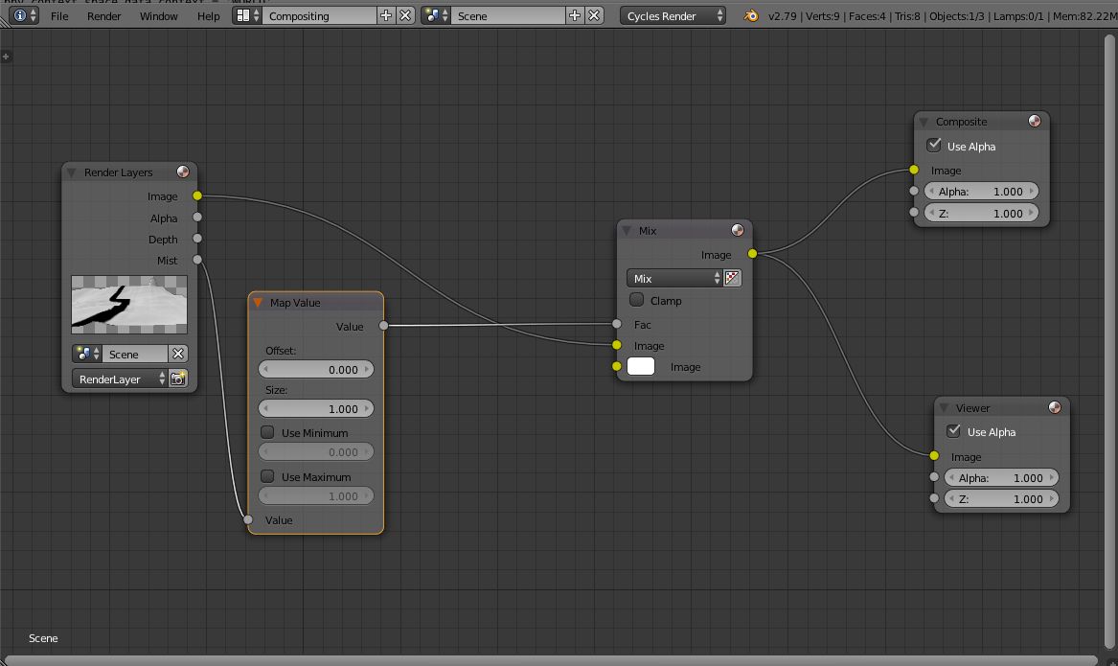Toggle Render Layers node preview sphere icon
This screenshot has width=1118, height=666.
(183, 172)
